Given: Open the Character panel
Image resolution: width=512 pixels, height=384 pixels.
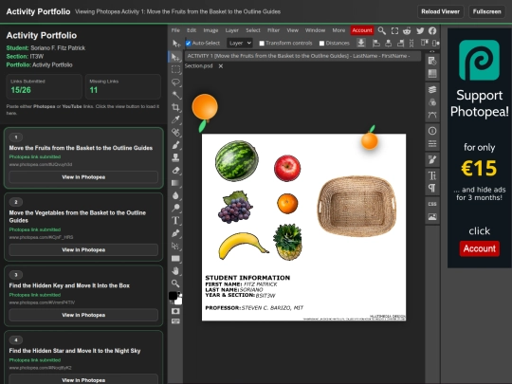Looking at the screenshot, I should 432,175.
